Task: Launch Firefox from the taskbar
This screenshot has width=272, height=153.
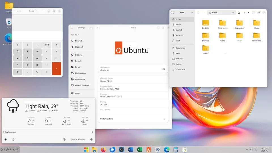Action: pos(103,150)
